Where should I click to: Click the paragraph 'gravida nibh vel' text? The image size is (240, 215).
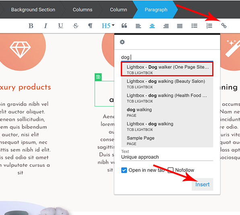pos(27,104)
